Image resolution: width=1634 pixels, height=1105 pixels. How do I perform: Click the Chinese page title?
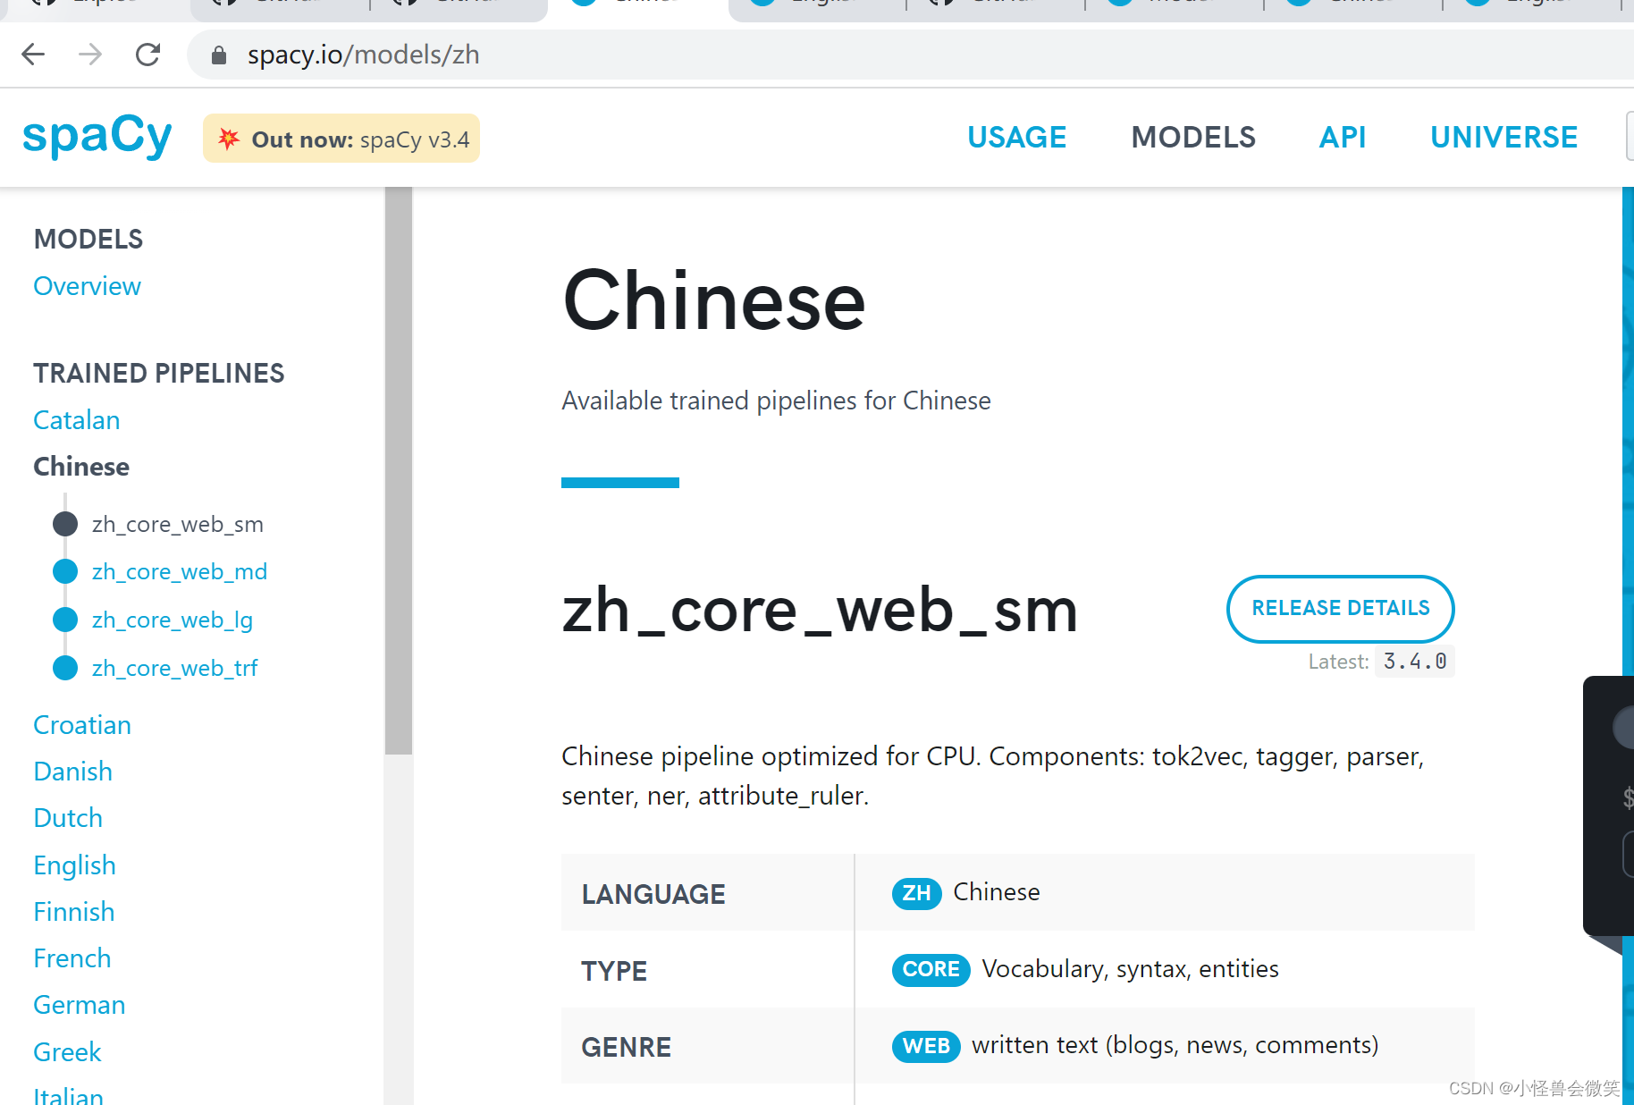713,300
